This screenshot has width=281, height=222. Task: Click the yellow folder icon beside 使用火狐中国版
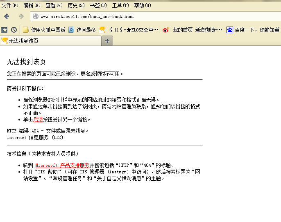[x=26, y=30]
